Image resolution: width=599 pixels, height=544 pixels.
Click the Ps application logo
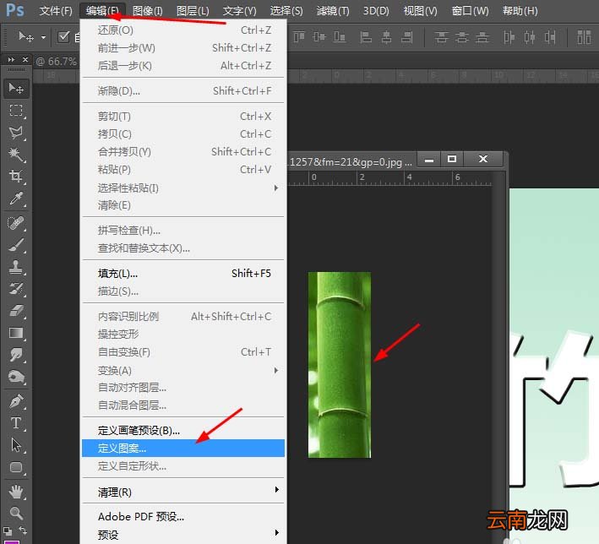pos(15,10)
